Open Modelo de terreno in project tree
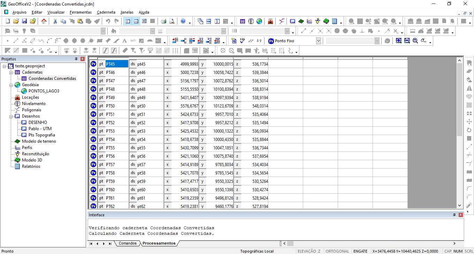The width and height of the screenshot is (474, 254). point(39,141)
